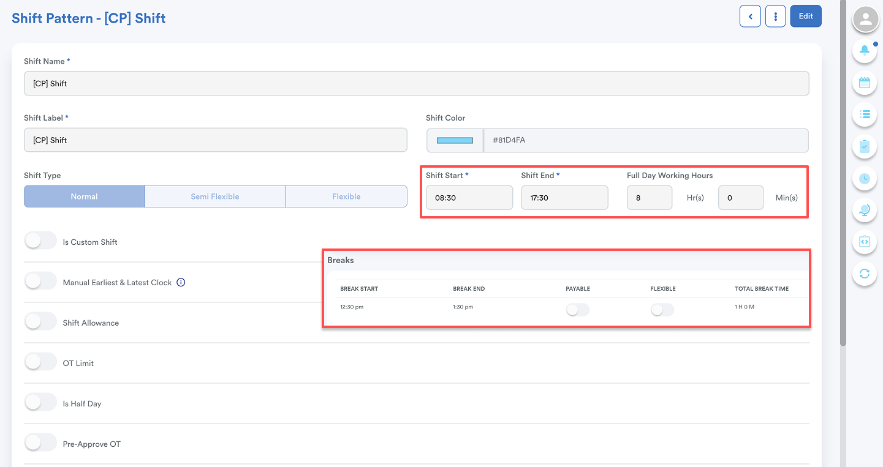Enable the Shift Allowance switch

coord(40,322)
